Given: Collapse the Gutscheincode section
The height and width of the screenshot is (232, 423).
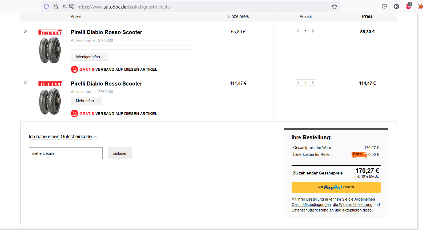Looking at the screenshot, I should (63, 137).
